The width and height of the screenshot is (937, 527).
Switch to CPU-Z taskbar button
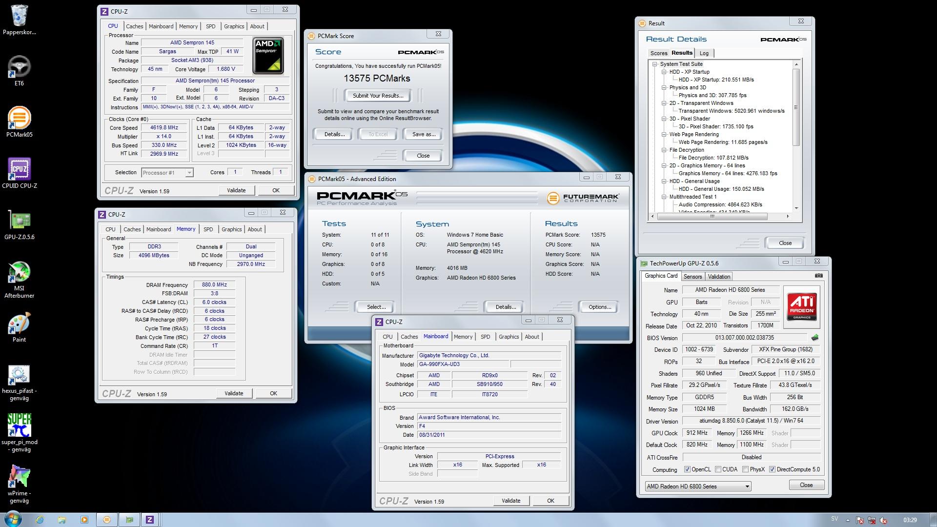point(150,520)
